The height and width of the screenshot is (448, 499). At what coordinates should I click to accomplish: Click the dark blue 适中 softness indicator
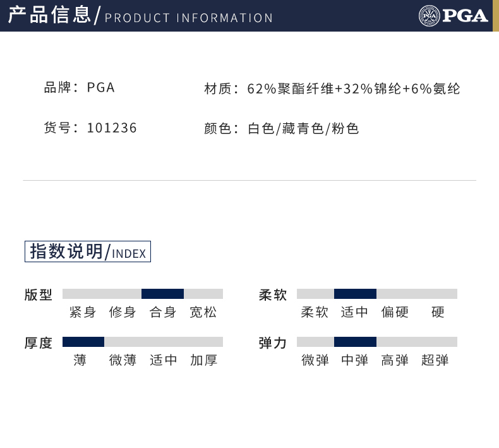[x=355, y=294]
